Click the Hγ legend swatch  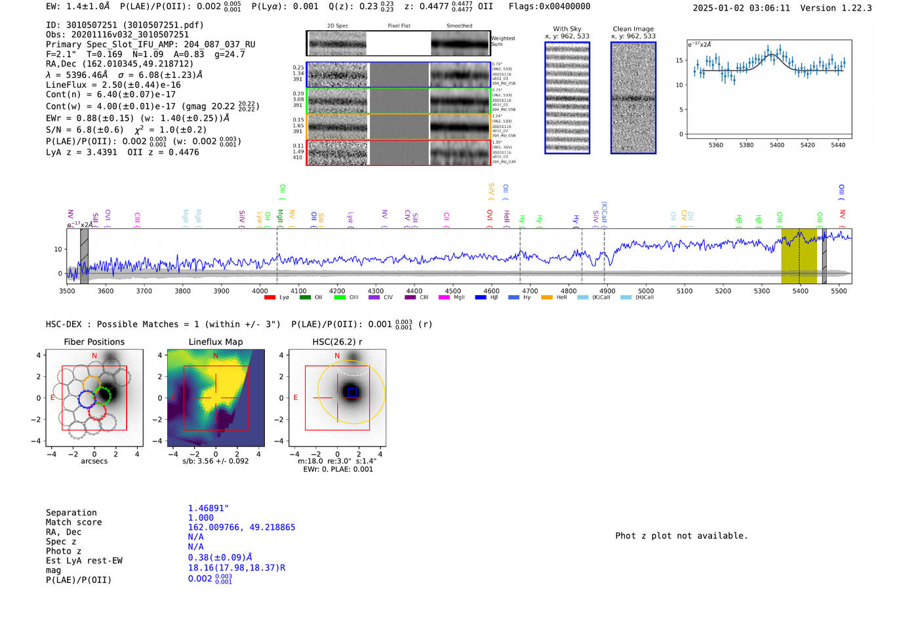tap(513, 297)
